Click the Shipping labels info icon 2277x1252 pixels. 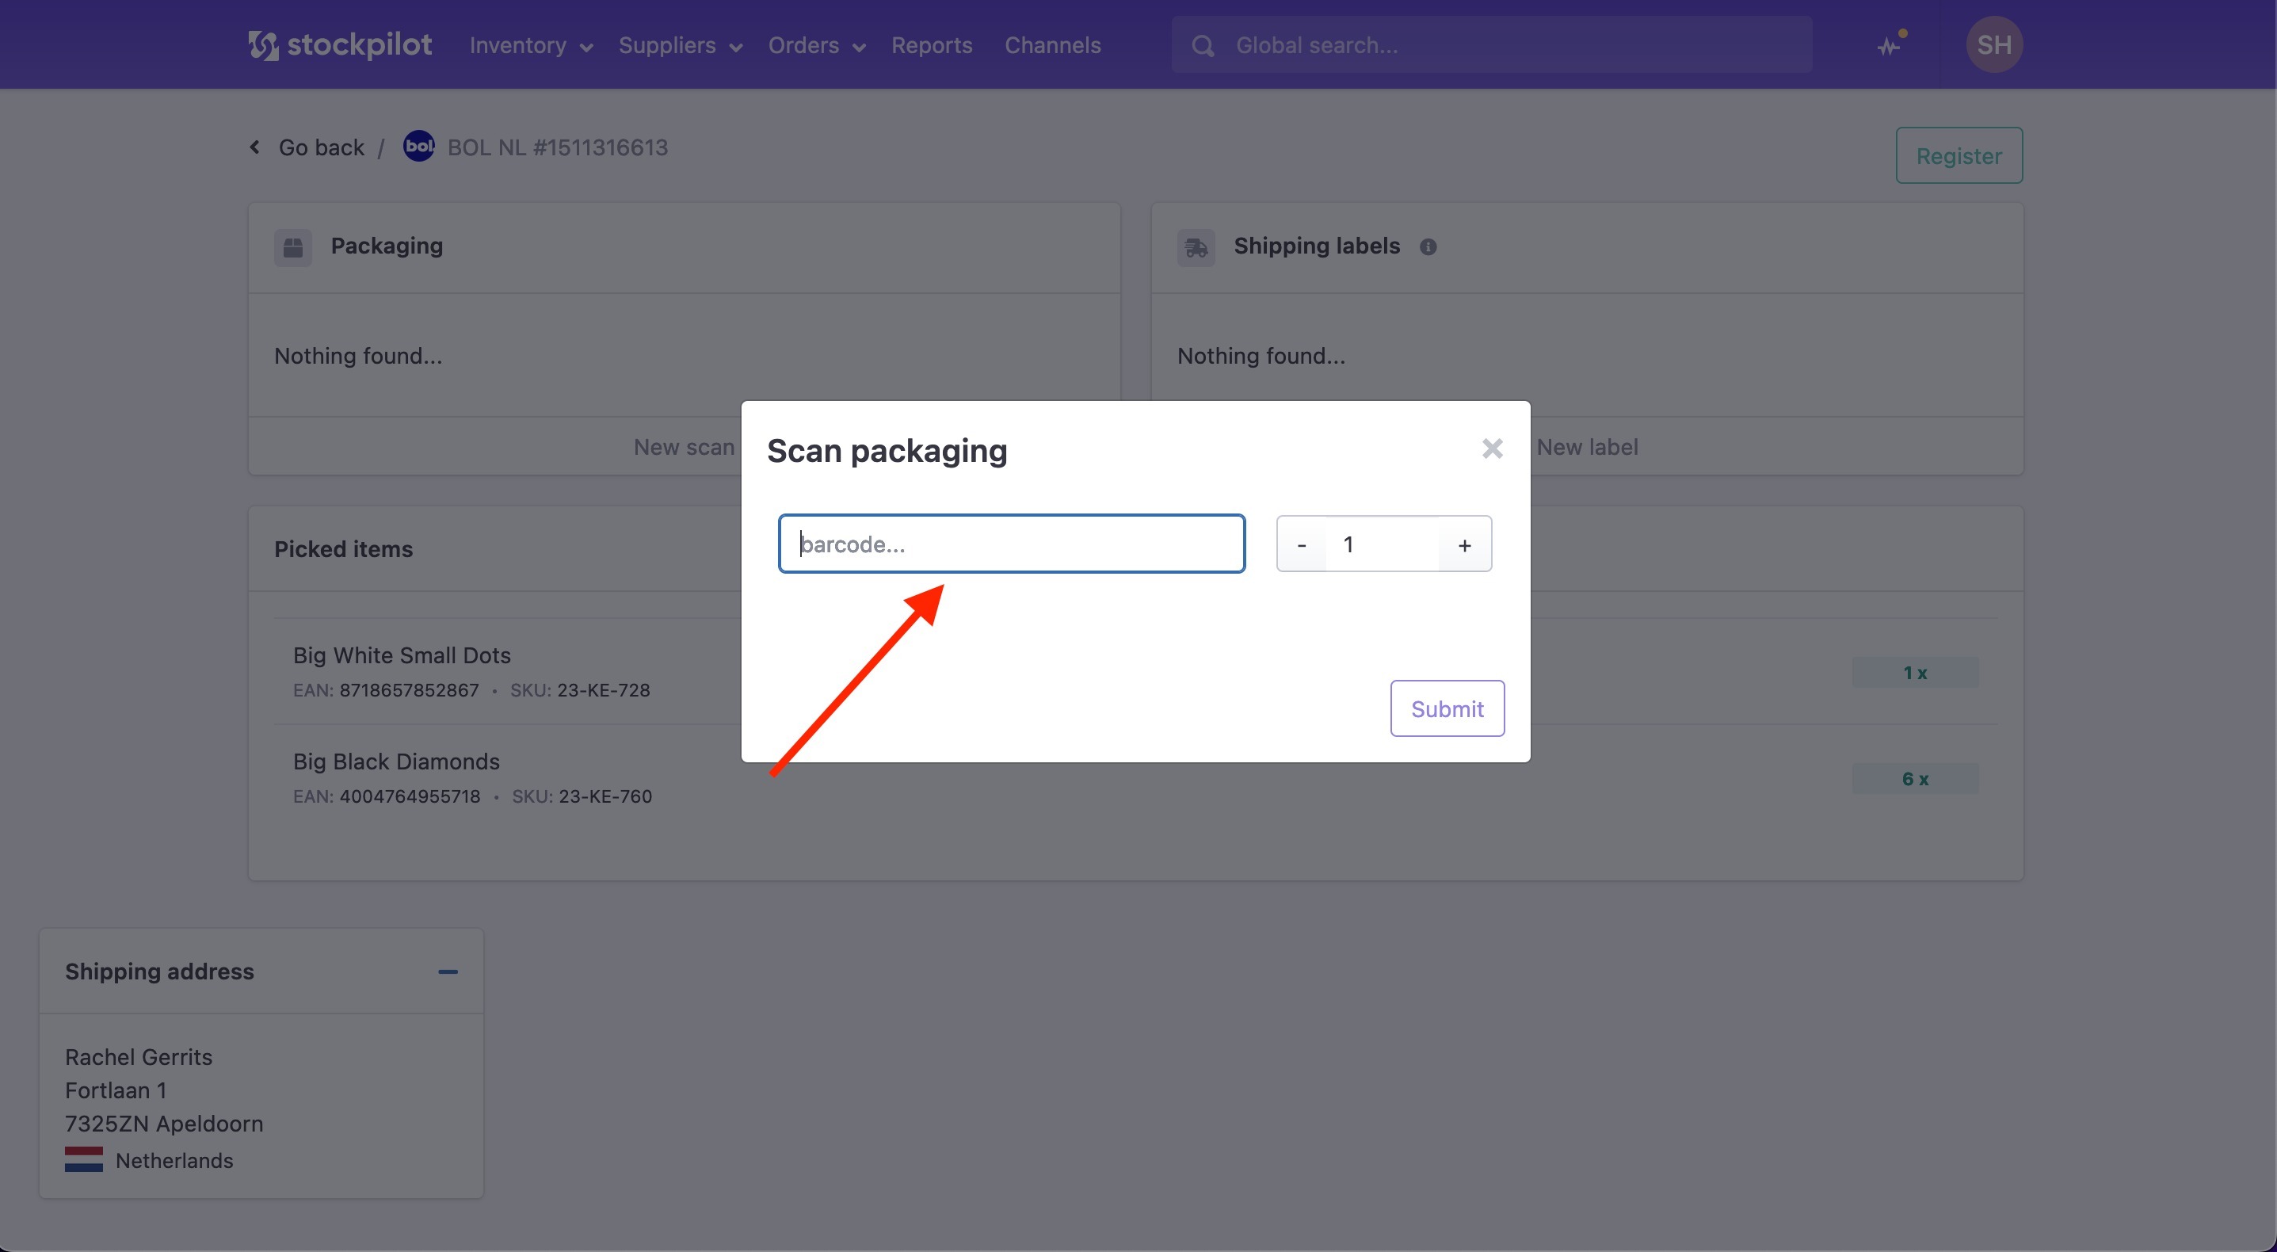pos(1428,247)
